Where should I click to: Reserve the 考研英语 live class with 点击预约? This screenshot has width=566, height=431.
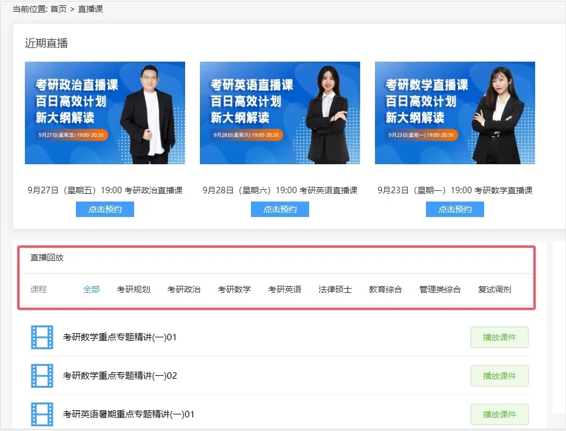[x=280, y=209]
